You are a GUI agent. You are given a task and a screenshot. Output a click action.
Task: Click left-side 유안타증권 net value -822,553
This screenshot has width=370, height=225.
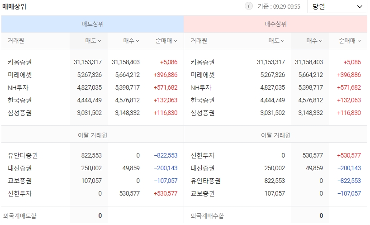pos(166,155)
